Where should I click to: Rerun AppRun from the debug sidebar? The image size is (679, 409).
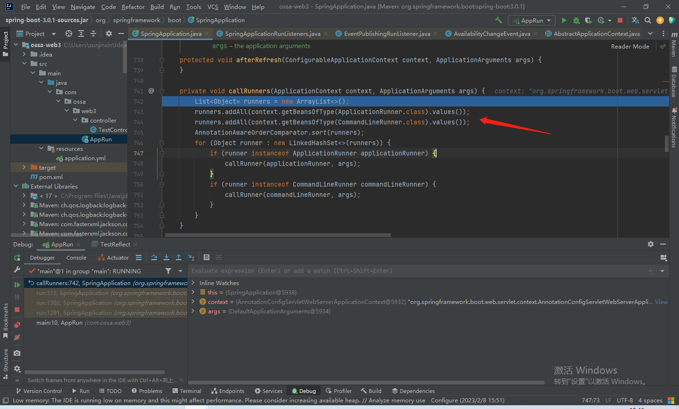pyautogui.click(x=17, y=258)
